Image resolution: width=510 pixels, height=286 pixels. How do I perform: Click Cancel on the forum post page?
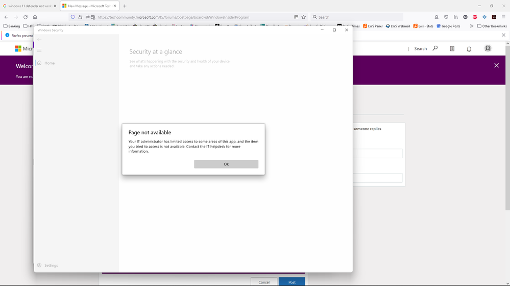(x=264, y=282)
